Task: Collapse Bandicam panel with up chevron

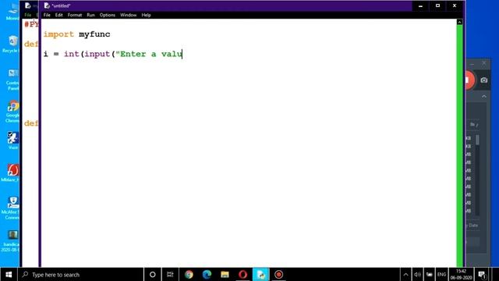Action: point(484,97)
